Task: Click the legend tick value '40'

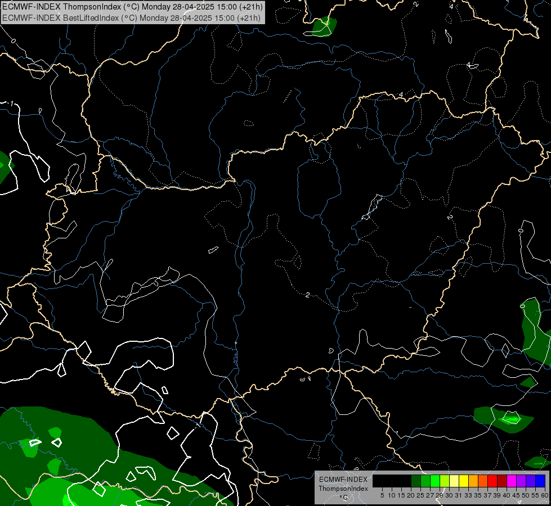Action: pos(507,495)
